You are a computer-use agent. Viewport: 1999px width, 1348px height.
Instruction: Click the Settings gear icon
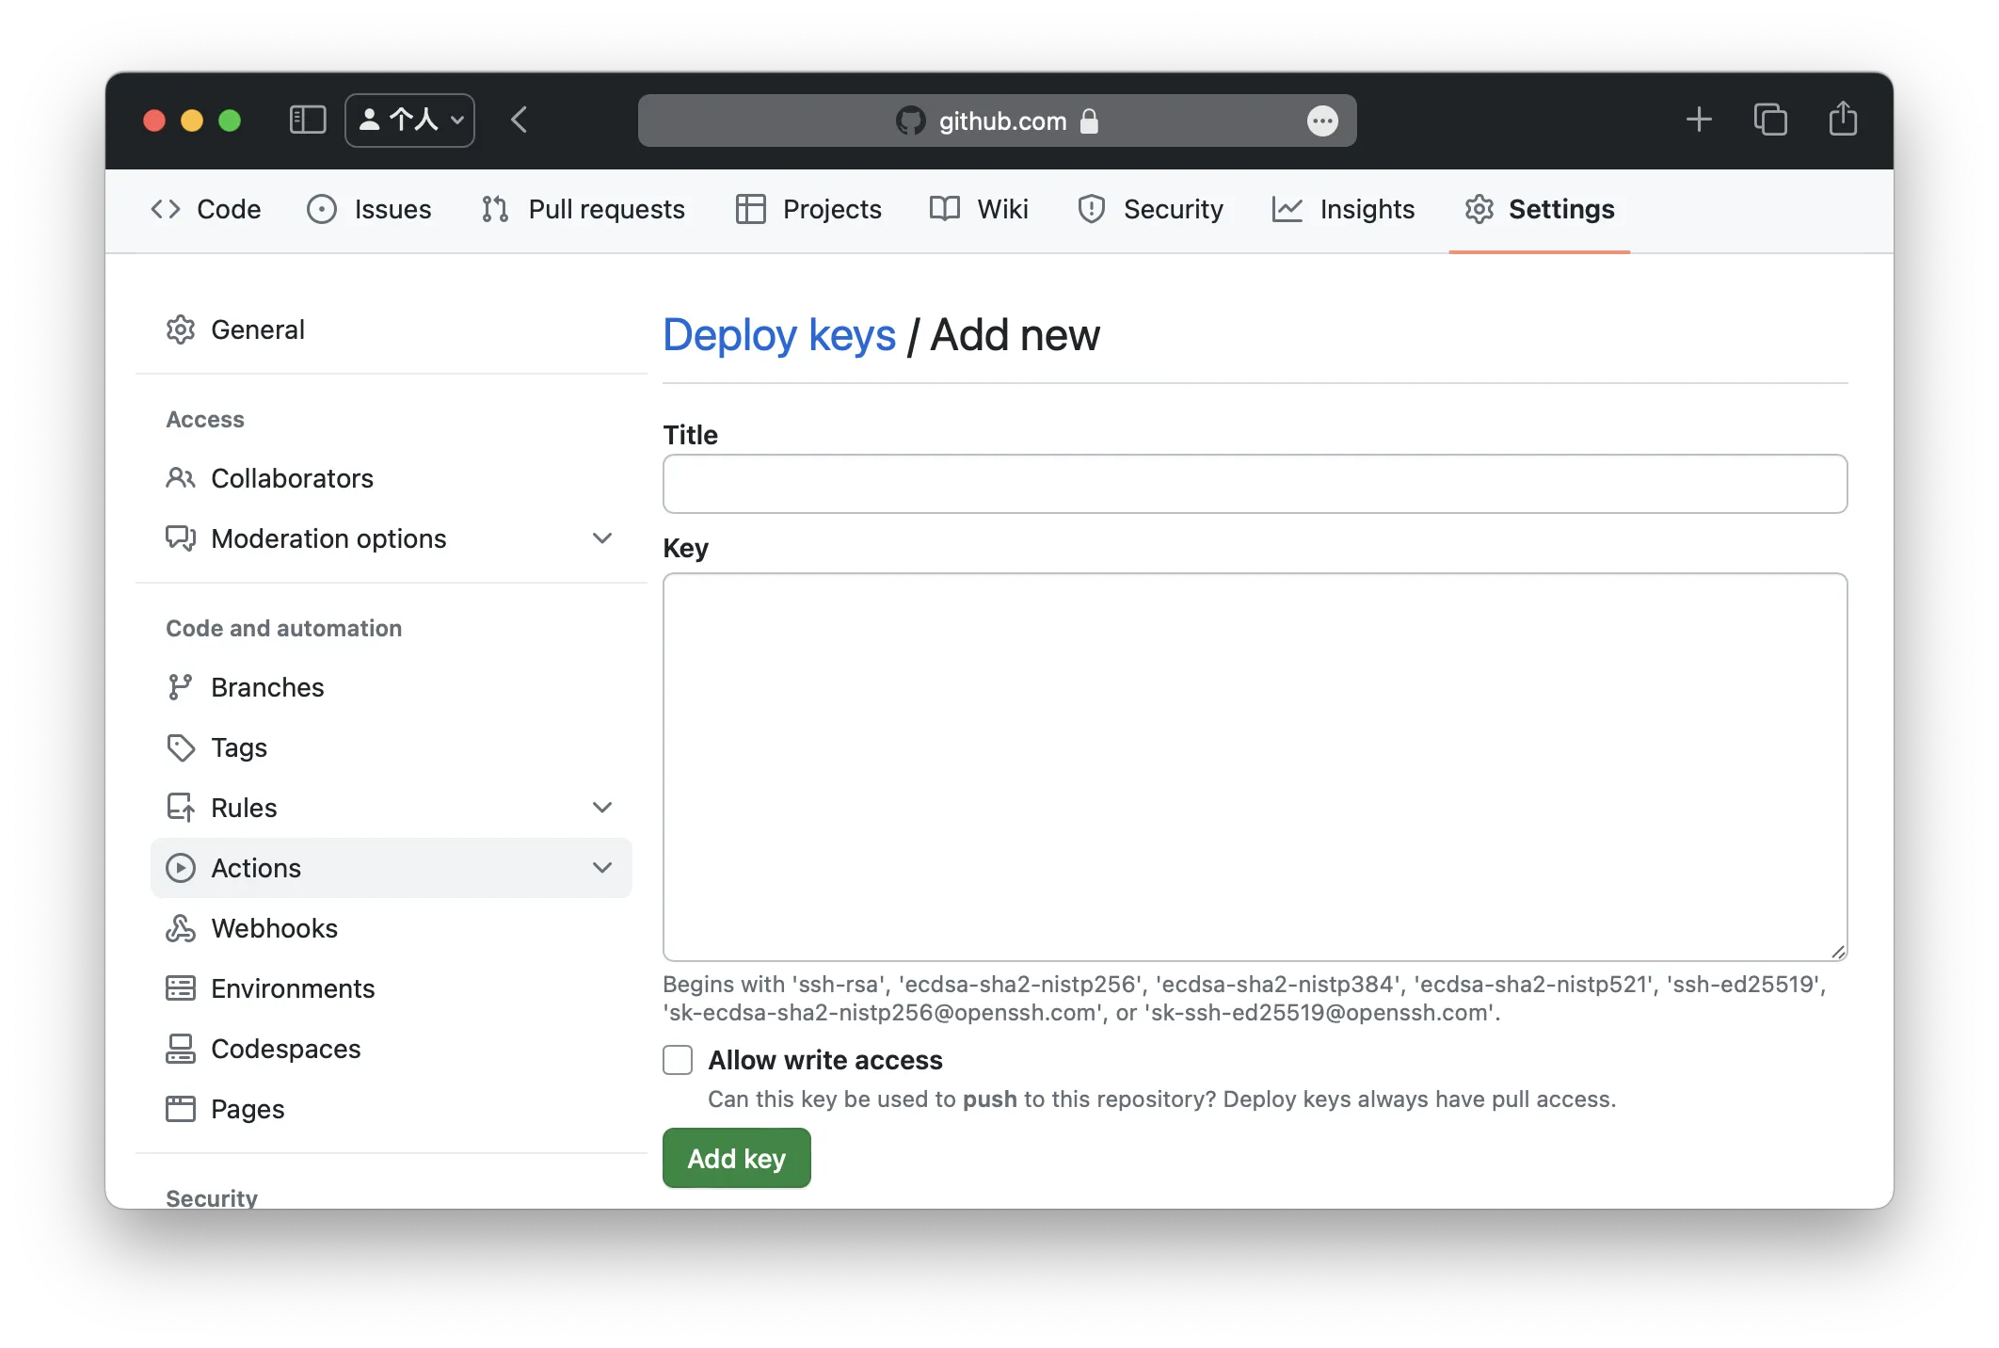pyautogui.click(x=1480, y=208)
